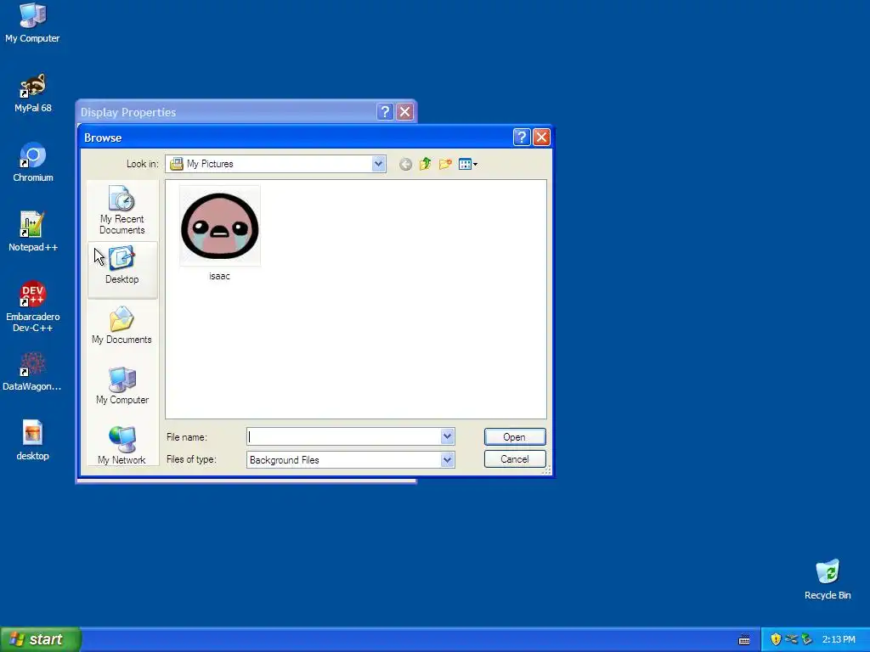Click into the File name field
Image resolution: width=870 pixels, height=652 pixels.
point(344,437)
